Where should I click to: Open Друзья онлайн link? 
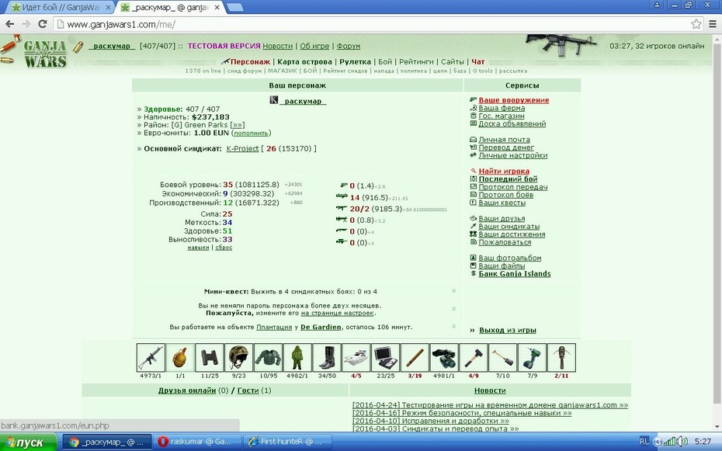(x=187, y=390)
